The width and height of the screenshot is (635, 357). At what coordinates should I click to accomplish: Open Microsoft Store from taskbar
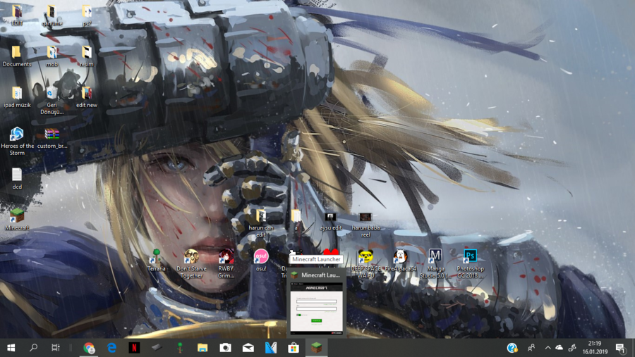click(x=294, y=348)
